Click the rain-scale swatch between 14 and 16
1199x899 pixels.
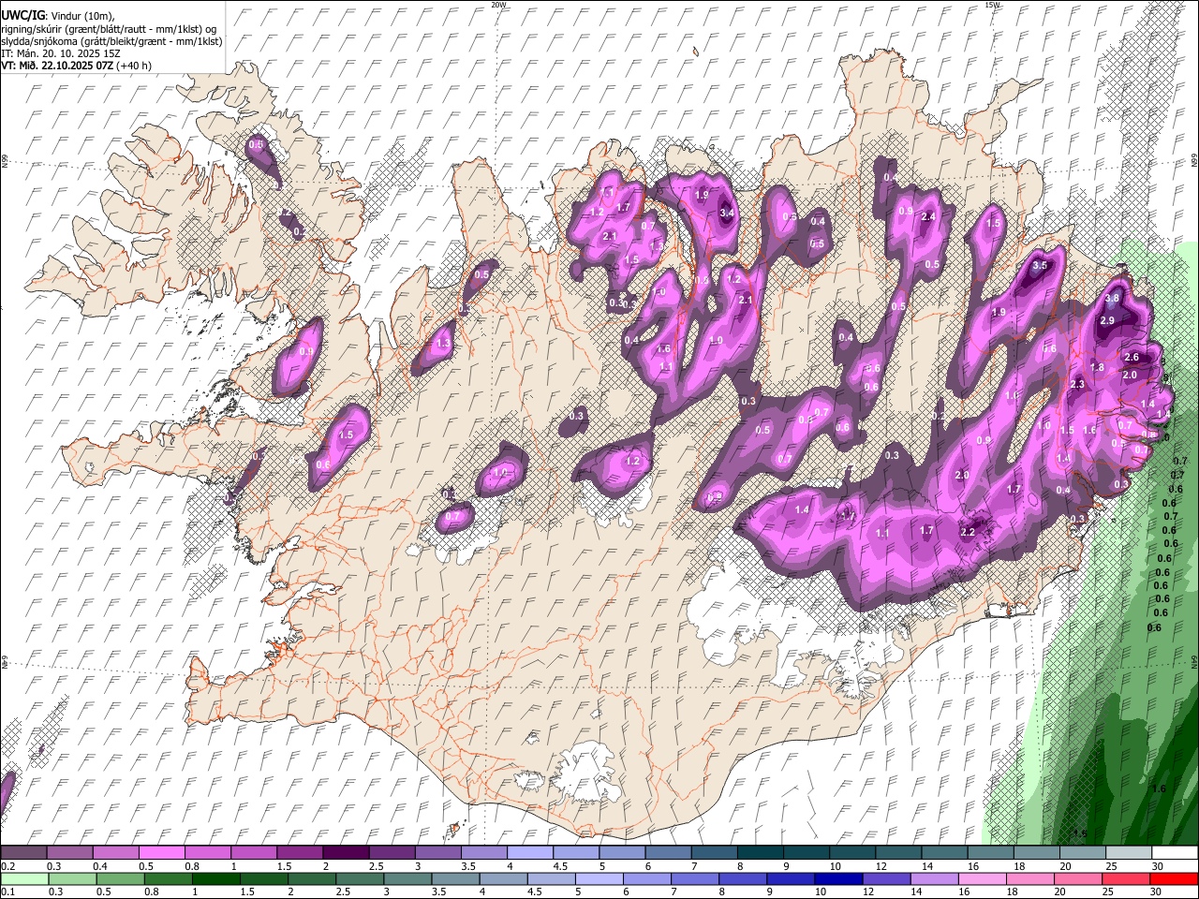936,878
